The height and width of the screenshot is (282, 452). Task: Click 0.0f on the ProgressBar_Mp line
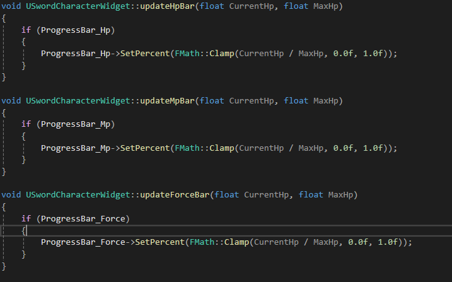[343, 148]
